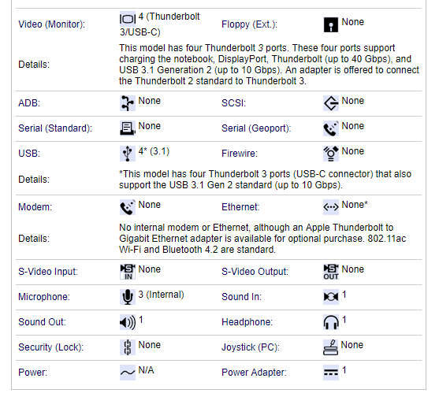Click the Floppy disk icon
Viewport: 439px width, 397px height.
tap(331, 24)
